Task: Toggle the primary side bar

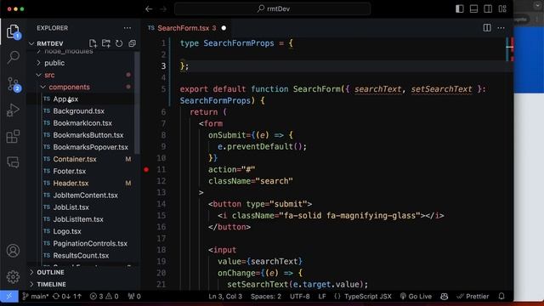Action: pos(460,9)
